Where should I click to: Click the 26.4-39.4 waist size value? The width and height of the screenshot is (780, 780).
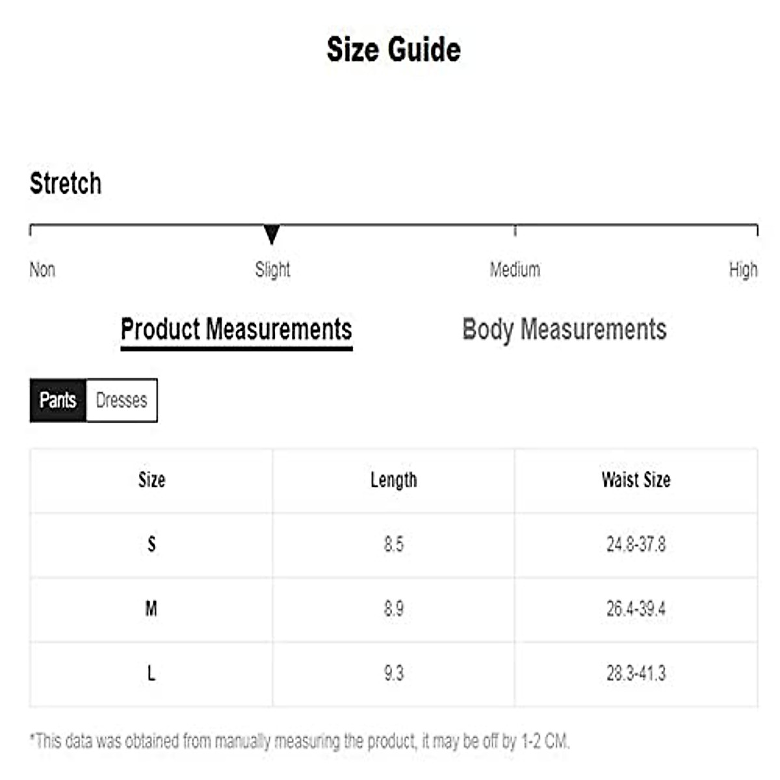pyautogui.click(x=636, y=609)
